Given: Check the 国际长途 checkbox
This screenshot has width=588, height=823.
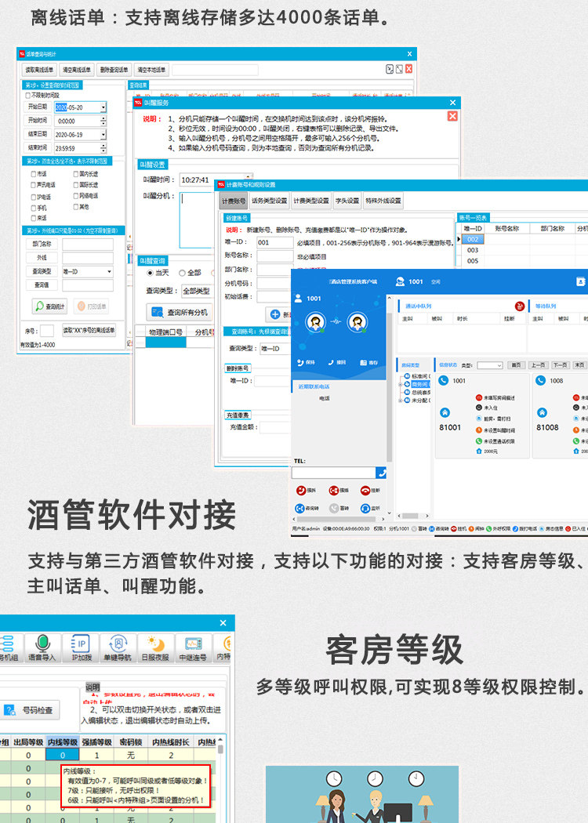Looking at the screenshot, I should point(75,185).
